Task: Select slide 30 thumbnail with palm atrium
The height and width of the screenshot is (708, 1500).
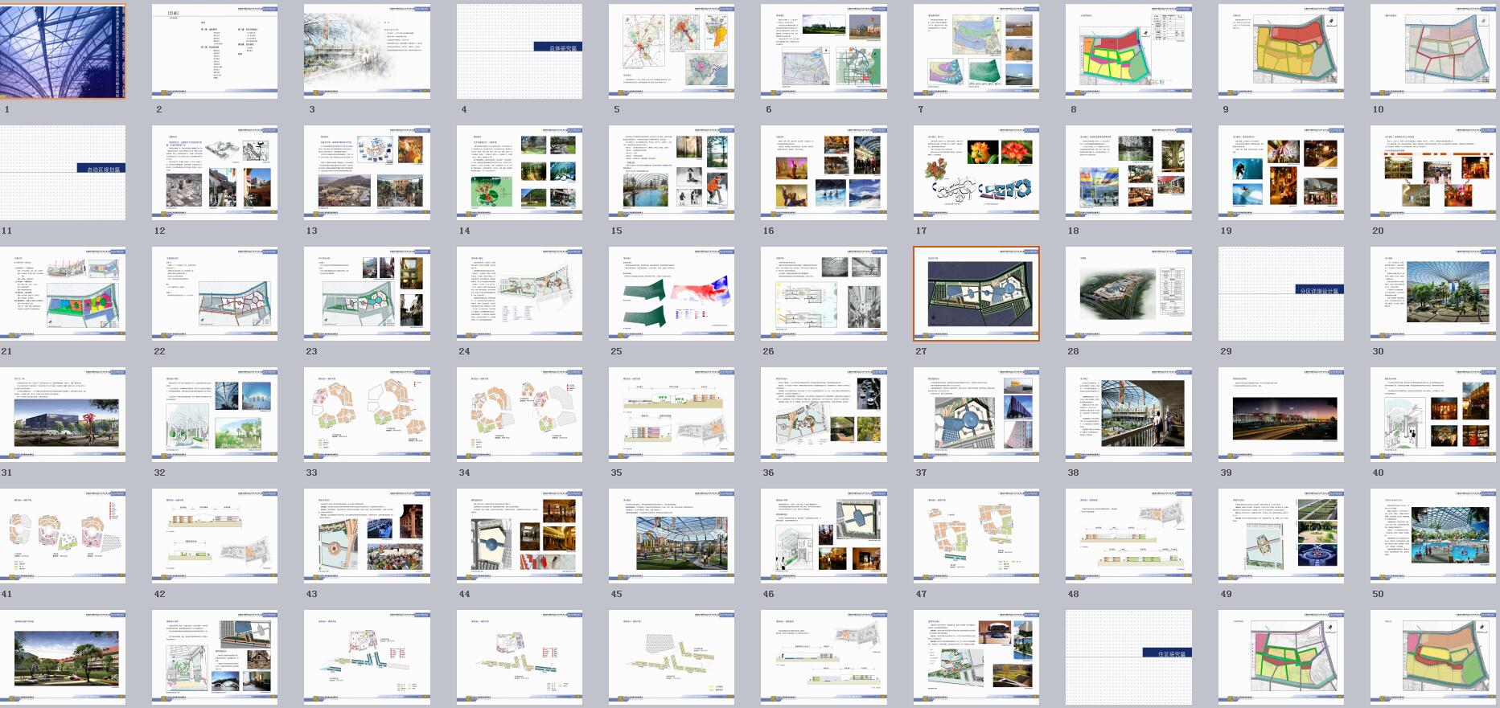Action: tap(1434, 293)
